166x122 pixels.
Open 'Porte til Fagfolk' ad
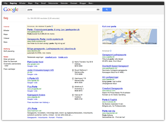(x=109, y=99)
